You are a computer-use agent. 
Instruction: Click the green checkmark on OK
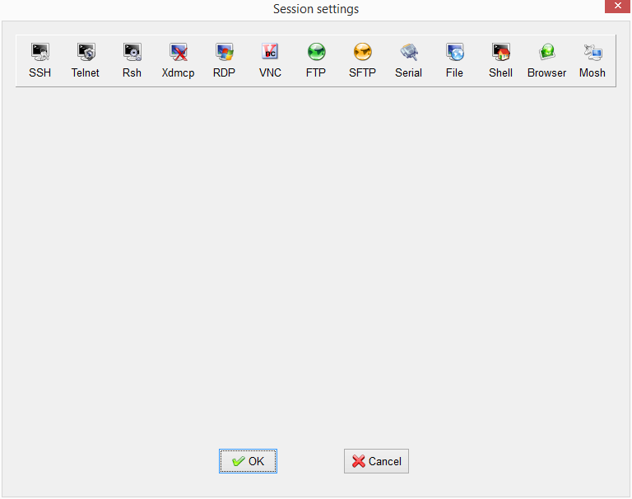tap(238, 461)
